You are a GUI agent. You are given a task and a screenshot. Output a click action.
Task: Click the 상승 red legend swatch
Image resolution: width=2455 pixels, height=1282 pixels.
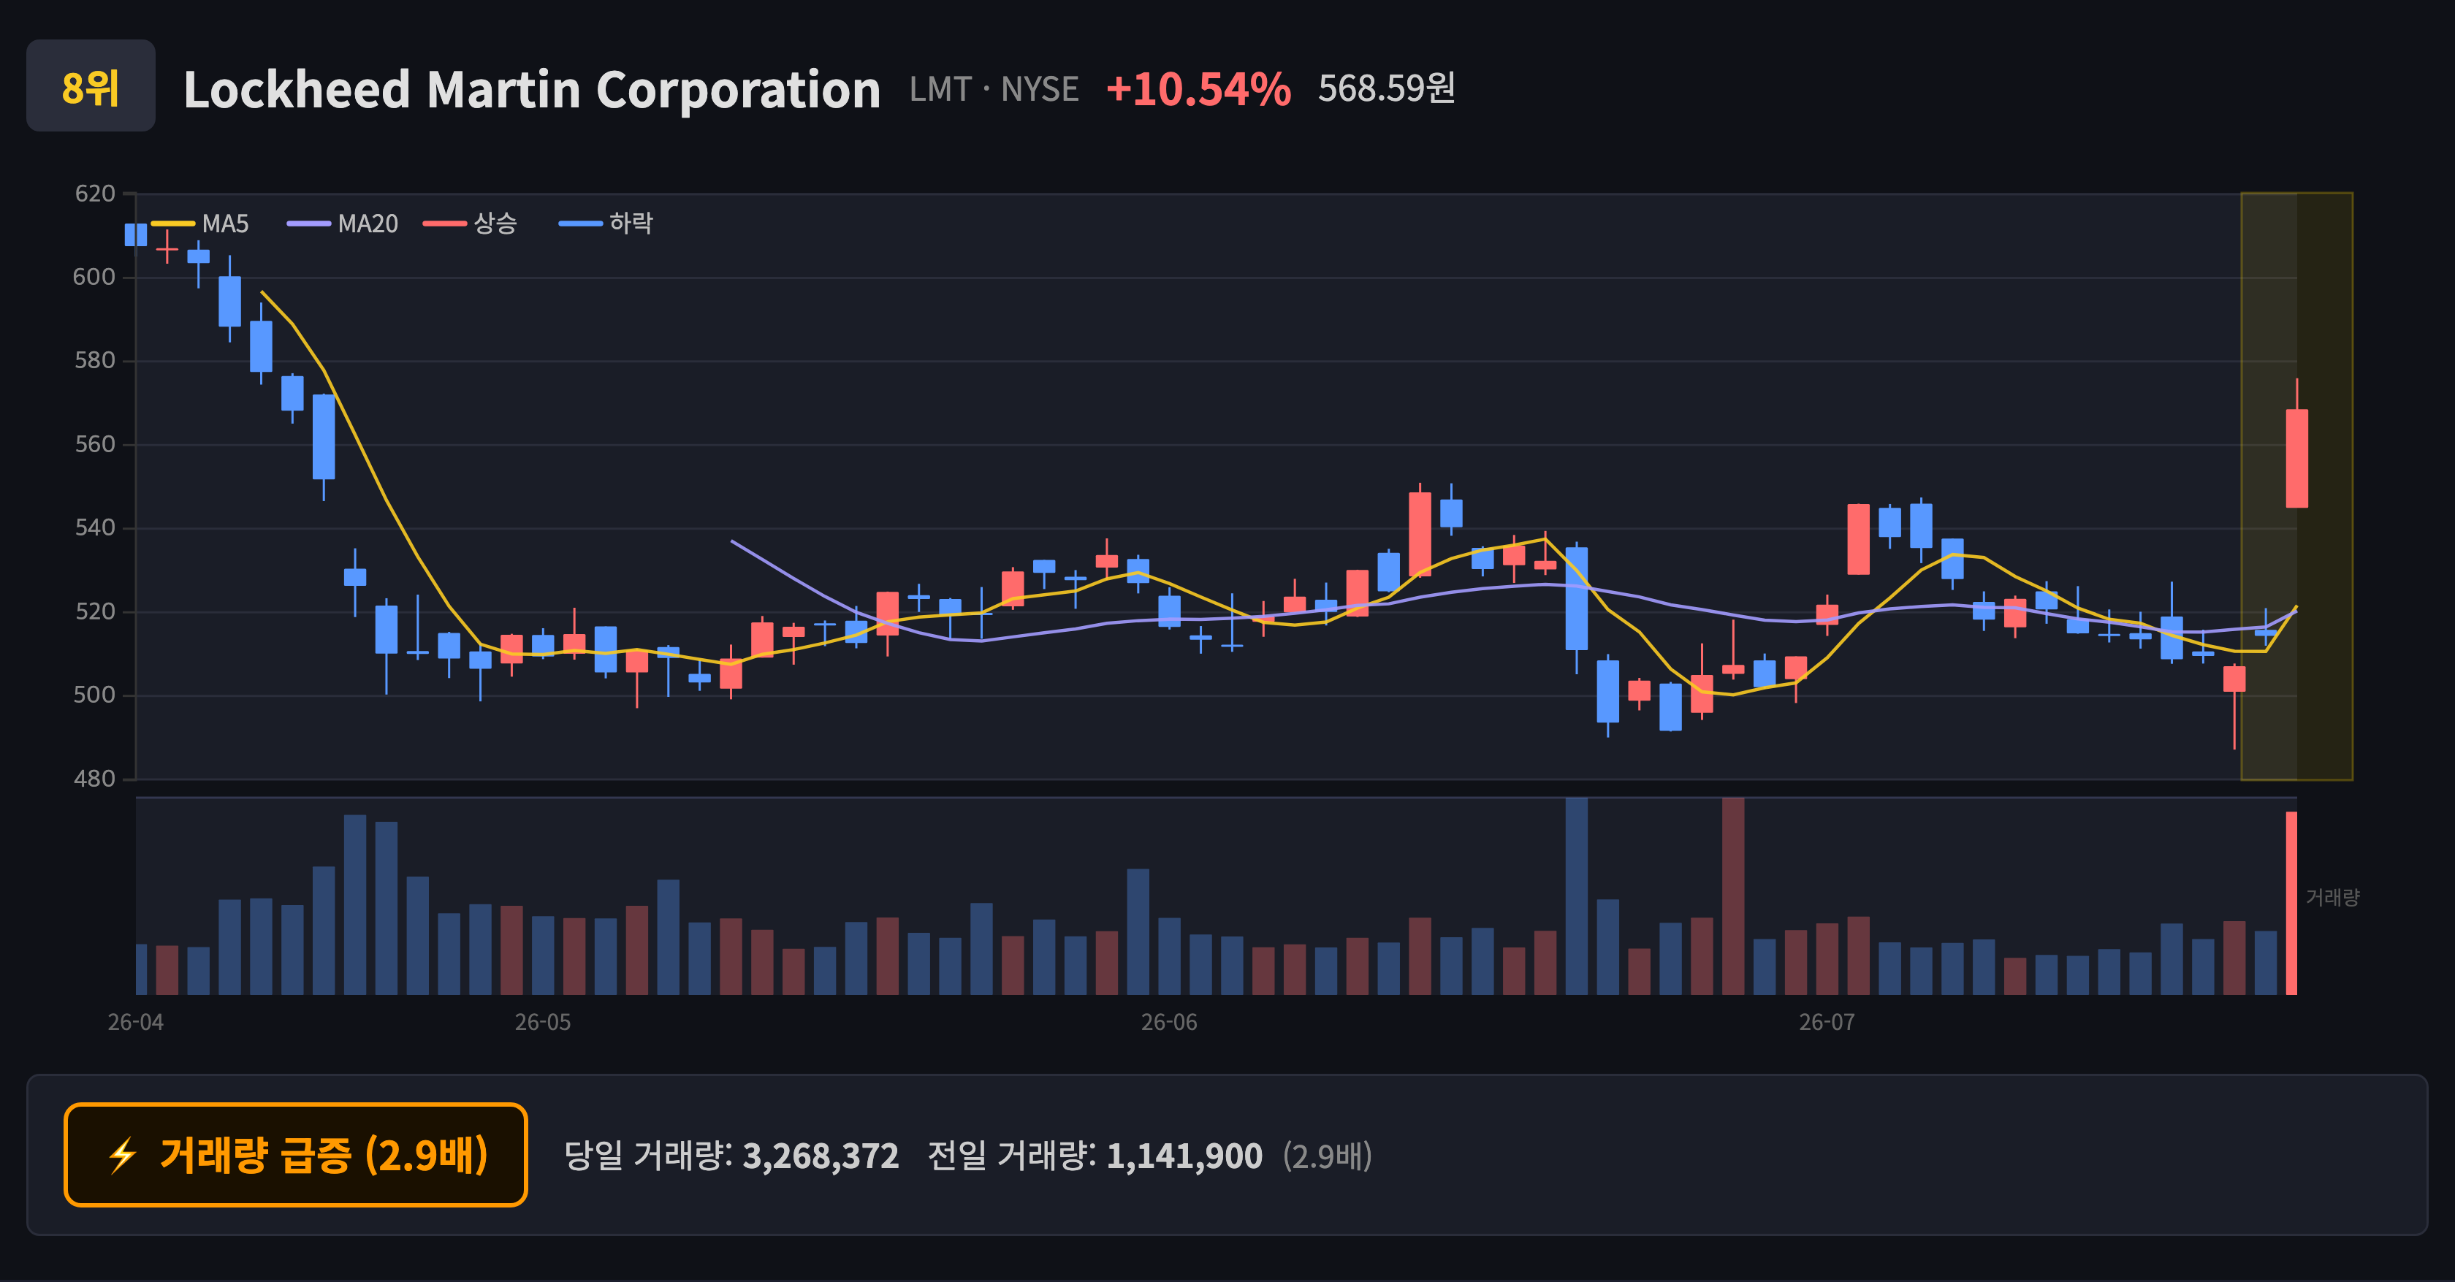[445, 224]
